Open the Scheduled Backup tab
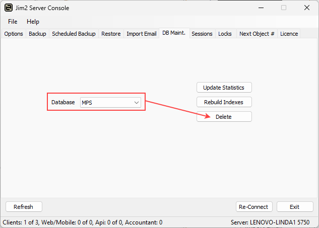The image size is (319, 228). pos(74,34)
